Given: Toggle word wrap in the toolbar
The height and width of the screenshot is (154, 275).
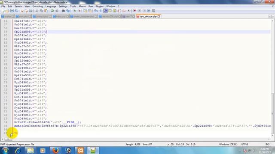Looking at the screenshot, I should [96, 11].
